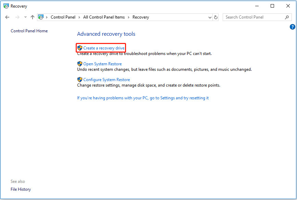The height and width of the screenshot is (200, 297).
Task: Open the File History link
Action: (x=21, y=189)
